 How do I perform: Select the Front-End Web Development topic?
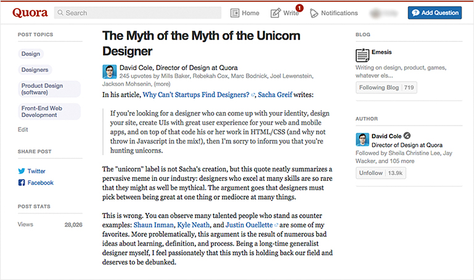pos(49,111)
